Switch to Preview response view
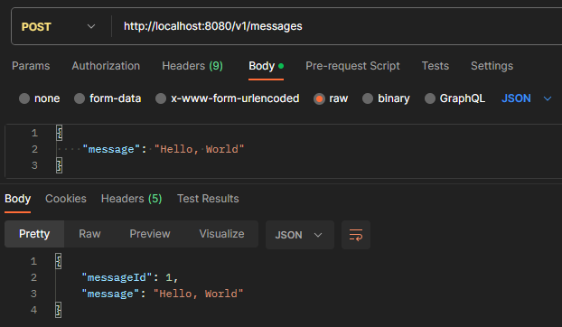The height and width of the screenshot is (327, 562). pos(150,234)
